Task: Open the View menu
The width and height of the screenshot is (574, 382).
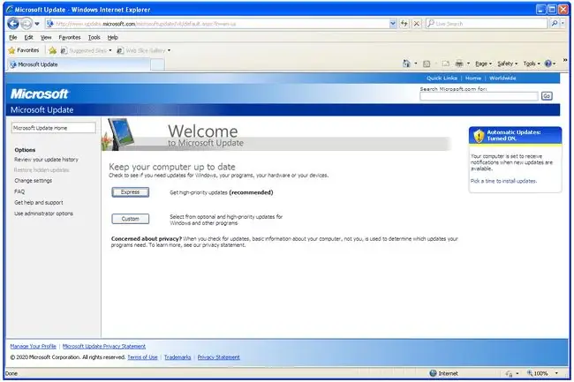Action: pyautogui.click(x=46, y=37)
